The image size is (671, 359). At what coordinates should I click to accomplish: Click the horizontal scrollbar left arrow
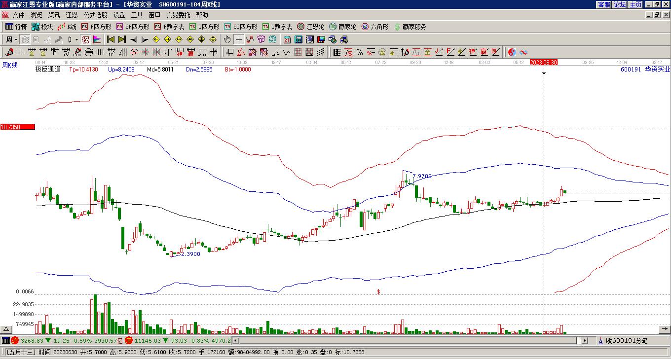pyautogui.click(x=235, y=340)
